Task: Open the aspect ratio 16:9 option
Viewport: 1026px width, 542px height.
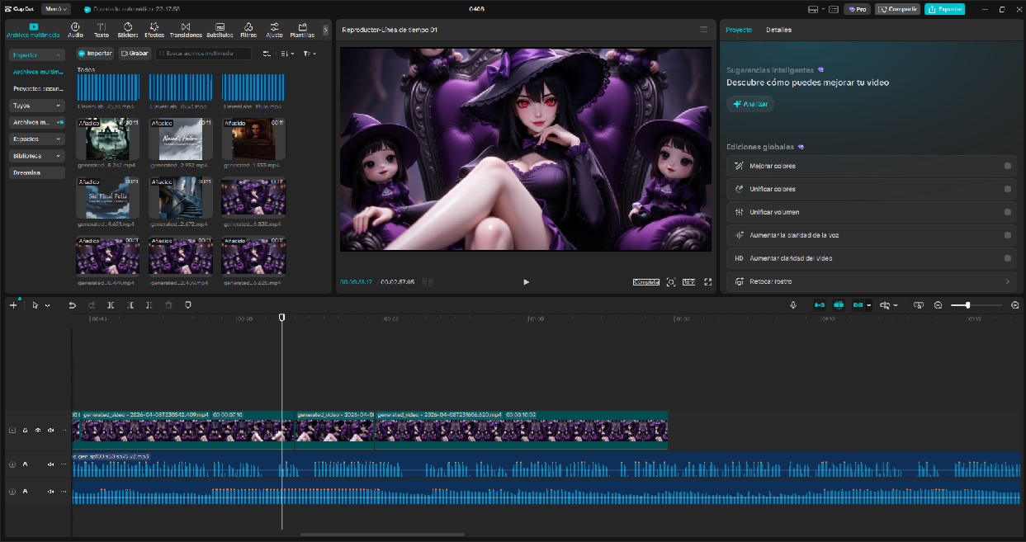Action: pyautogui.click(x=688, y=282)
